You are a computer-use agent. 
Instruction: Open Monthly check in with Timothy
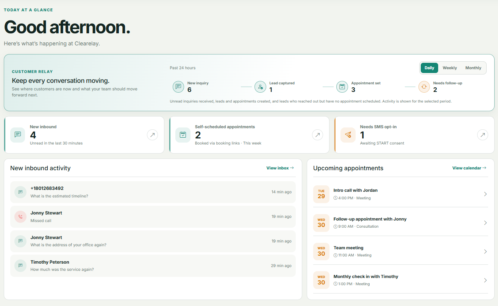(x=401, y=280)
